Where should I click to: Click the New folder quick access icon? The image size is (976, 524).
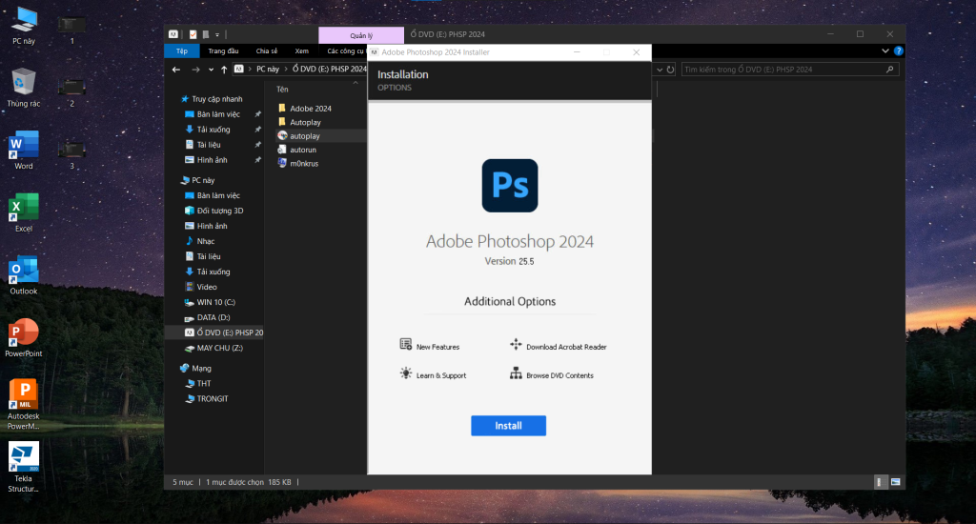pos(206,35)
